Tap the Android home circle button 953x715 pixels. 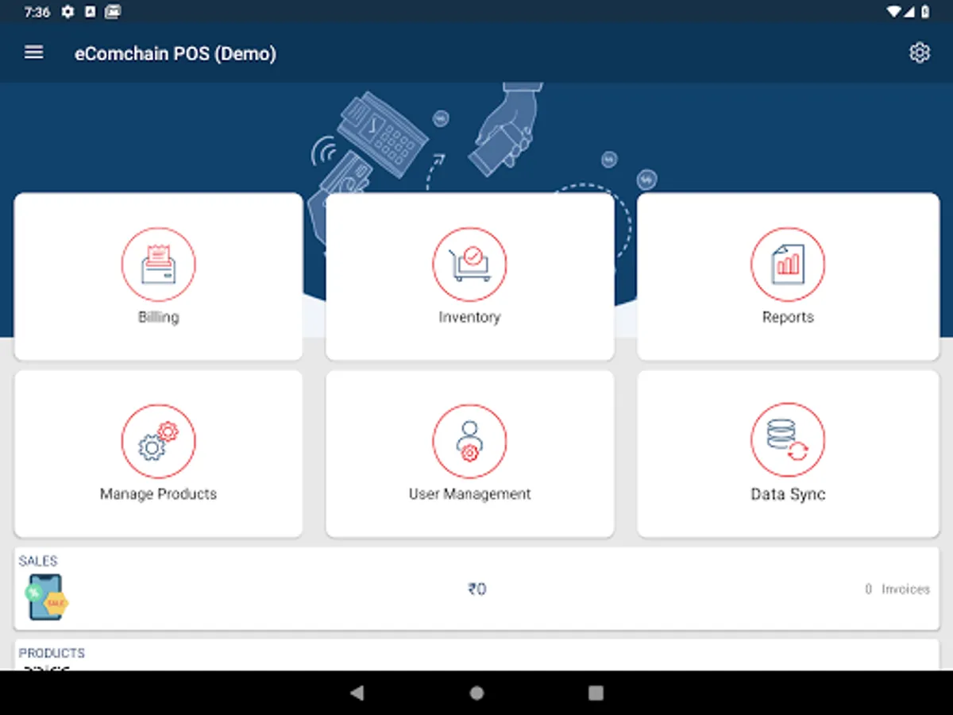(476, 693)
